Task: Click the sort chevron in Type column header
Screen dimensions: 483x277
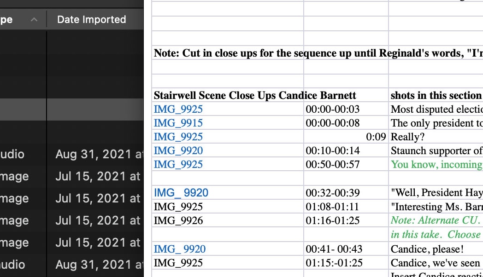Action: tap(34, 20)
